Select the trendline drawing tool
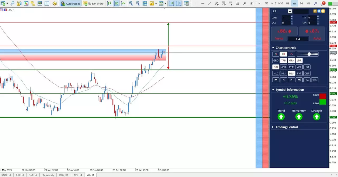This screenshot has height=177, width=338. click(210, 3)
